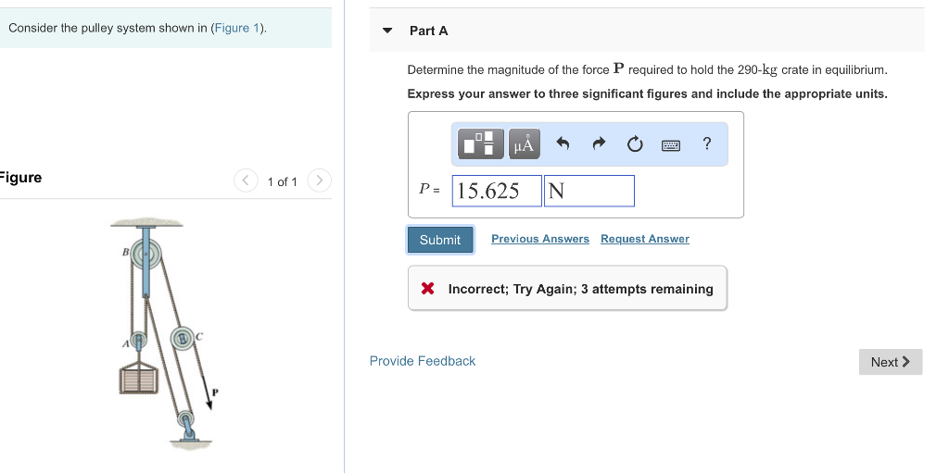Collapse Part A using the triangle

click(388, 31)
